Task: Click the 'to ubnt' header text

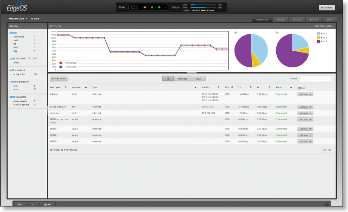Action: 35,19
